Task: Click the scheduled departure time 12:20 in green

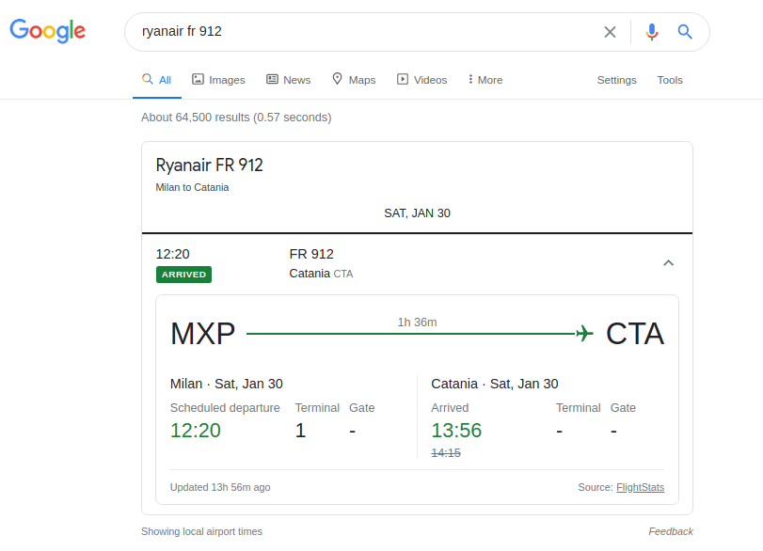Action: pos(196,431)
